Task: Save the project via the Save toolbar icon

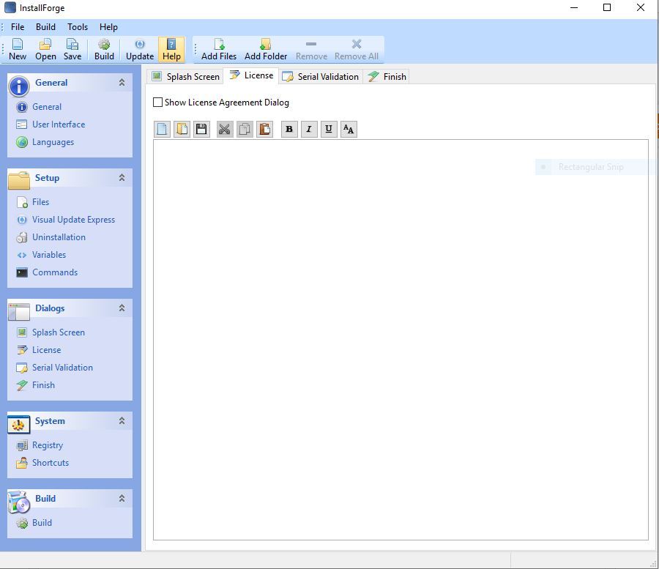Action: point(72,49)
